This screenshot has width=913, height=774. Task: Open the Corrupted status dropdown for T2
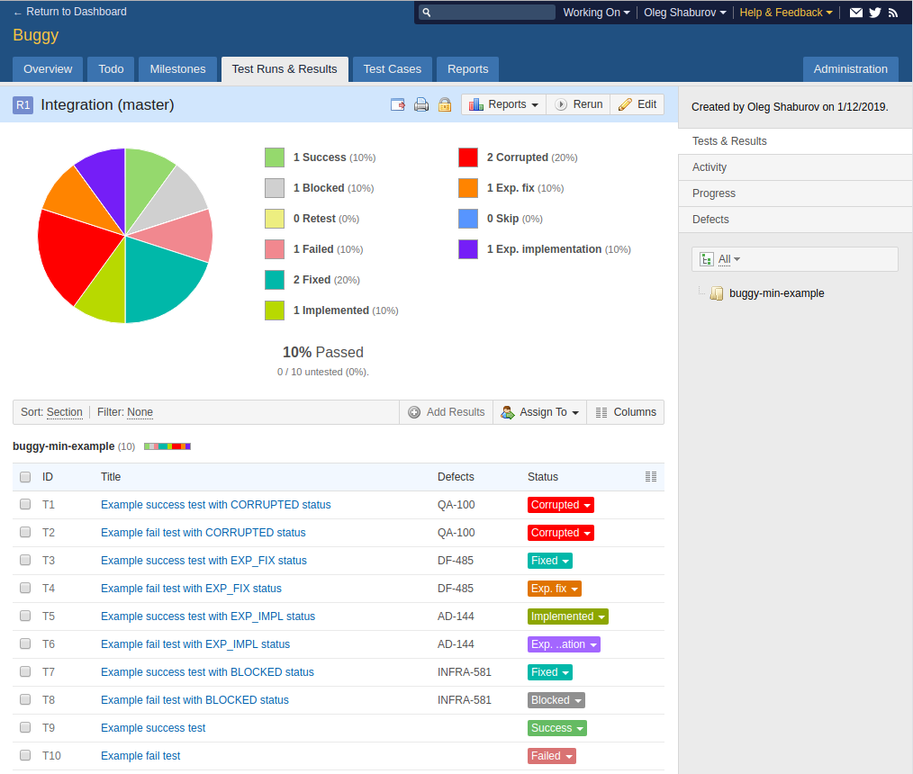[x=561, y=533]
